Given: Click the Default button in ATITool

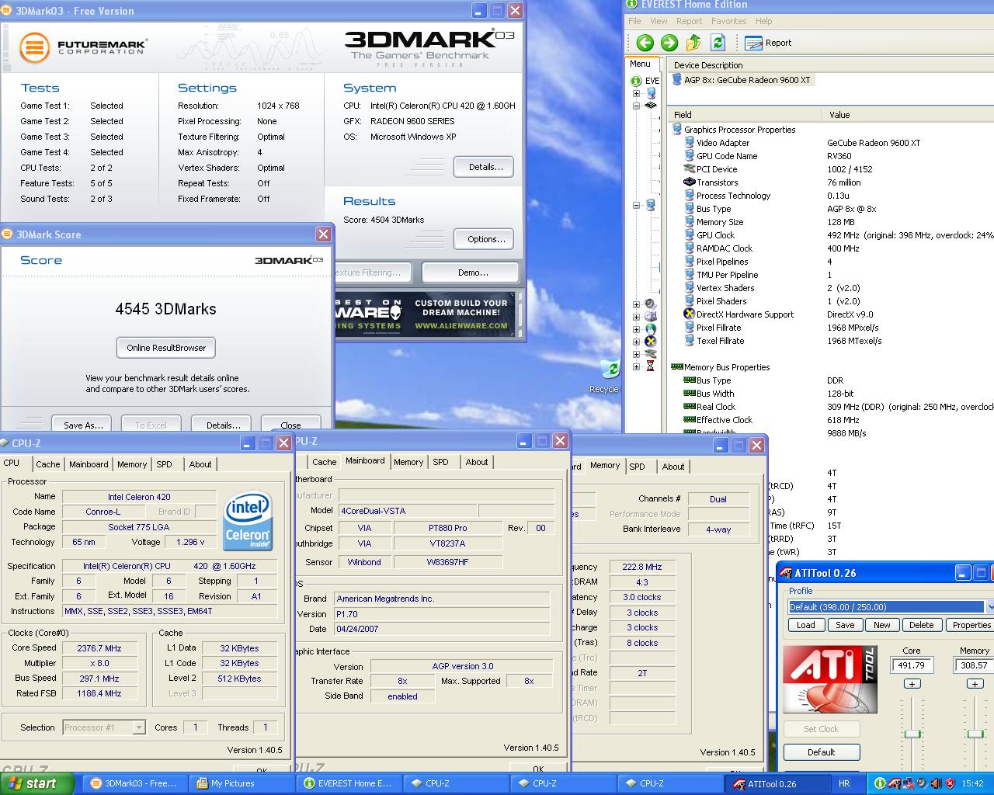Looking at the screenshot, I should (x=821, y=752).
